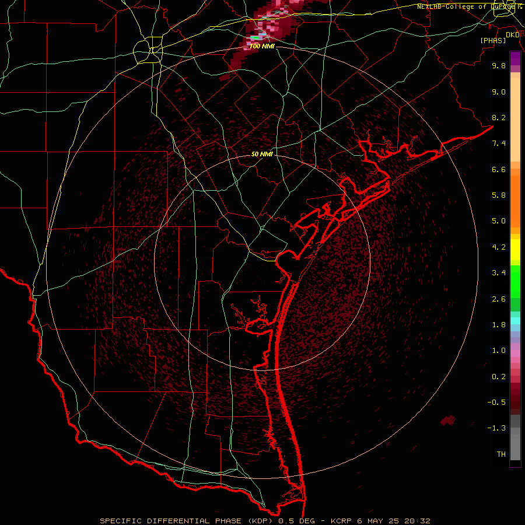Click the 100 NMI range ring label
This screenshot has height=525, width=525.
tap(262, 46)
